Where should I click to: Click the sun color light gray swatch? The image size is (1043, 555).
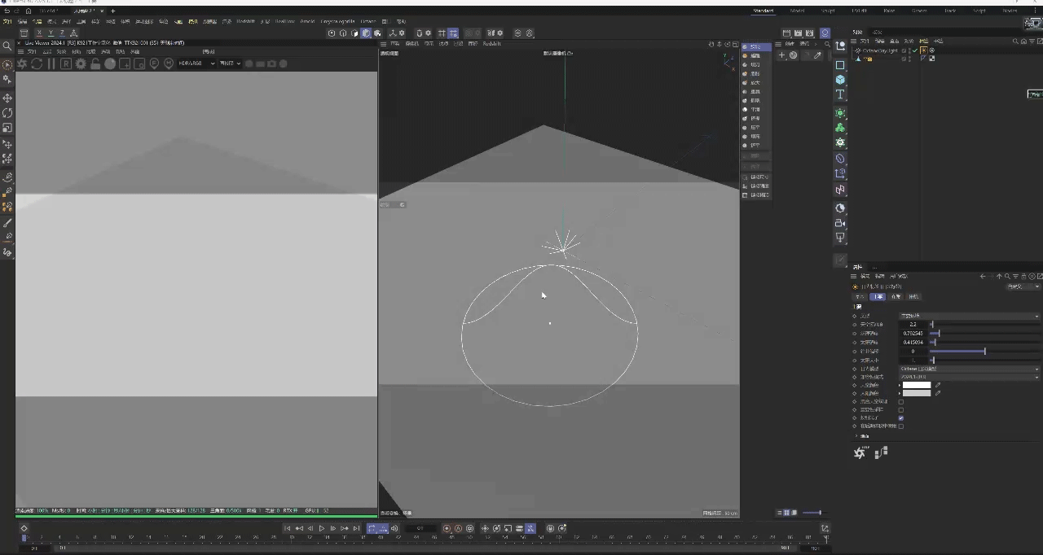[x=917, y=393]
